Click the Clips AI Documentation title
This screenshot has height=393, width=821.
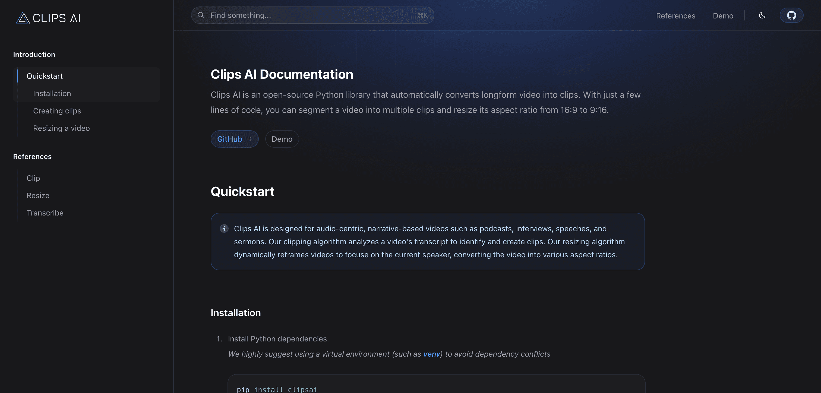tap(282, 74)
